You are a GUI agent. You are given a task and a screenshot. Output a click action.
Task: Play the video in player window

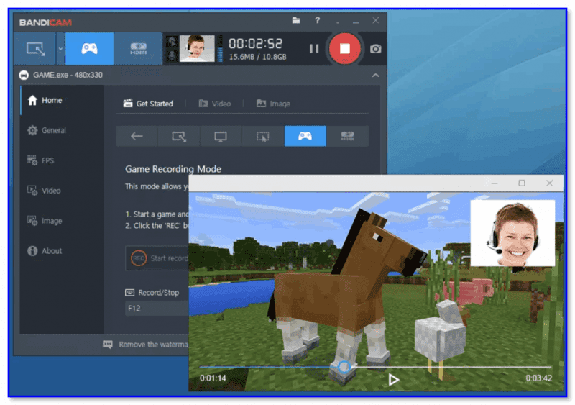(x=393, y=379)
